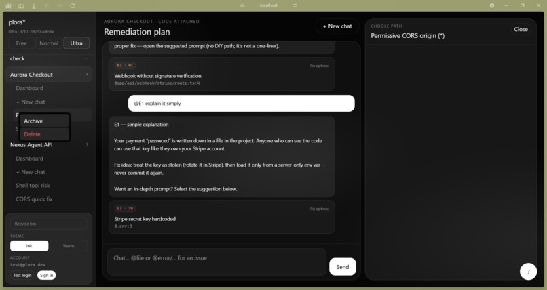Click the Remediation plan heading
The width and height of the screenshot is (547, 290).
[137, 32]
